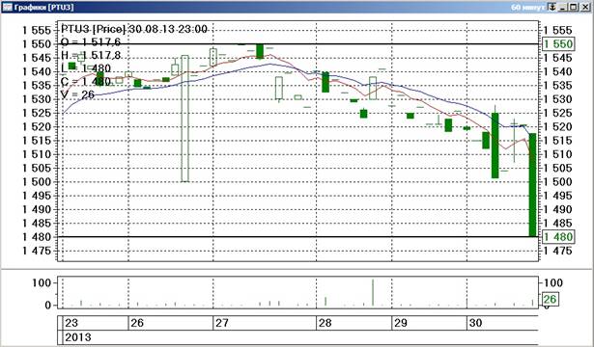Select the green 1 550 price marker
Image resolution: width=594 pixels, height=347 pixels.
[558, 44]
